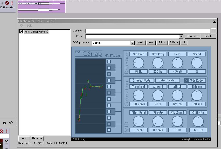Click the 150 ms value box
221x149 pixels.
pos(197,104)
